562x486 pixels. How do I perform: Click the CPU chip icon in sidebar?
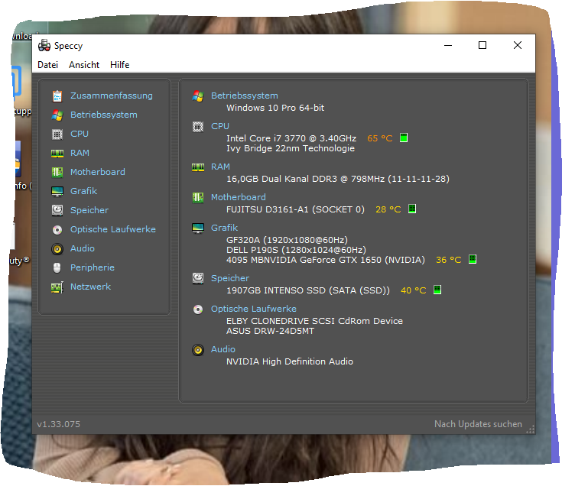[57, 134]
